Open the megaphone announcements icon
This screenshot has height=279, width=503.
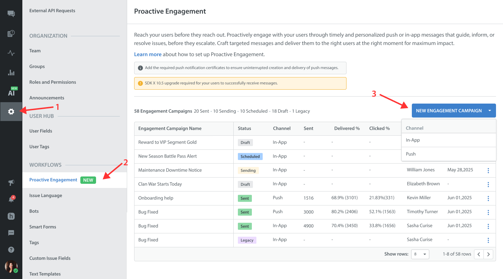11,183
